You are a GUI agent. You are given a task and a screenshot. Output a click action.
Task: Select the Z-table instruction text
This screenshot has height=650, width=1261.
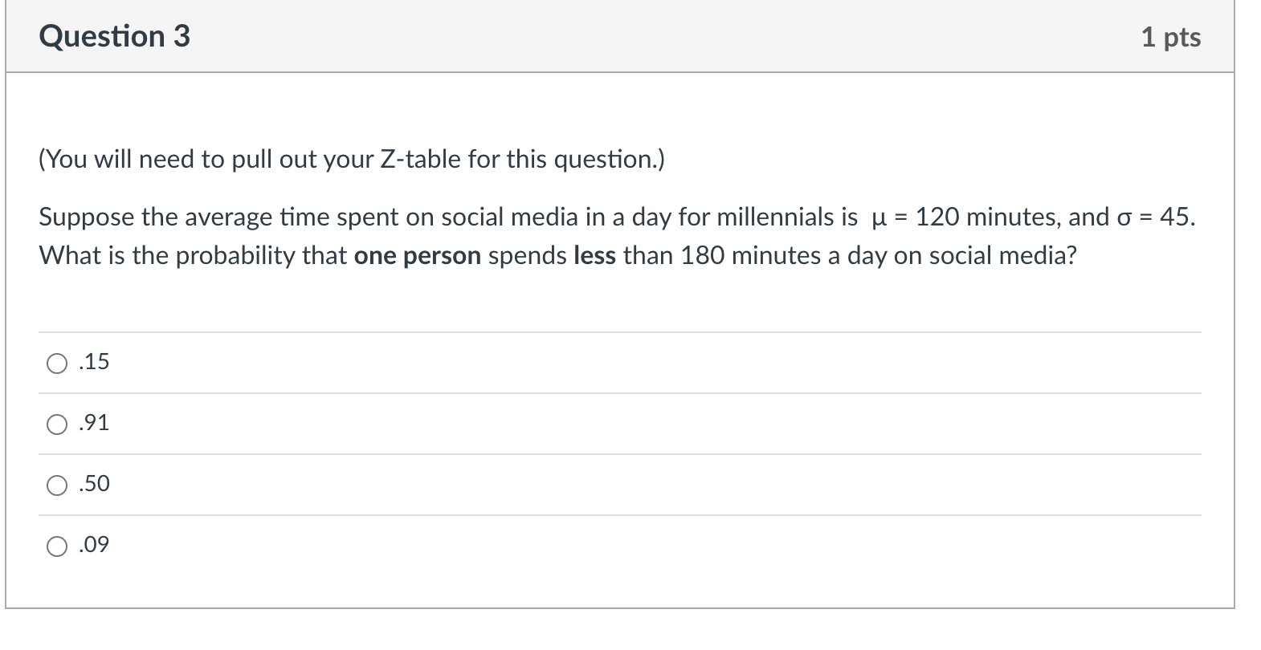pyautogui.click(x=353, y=159)
